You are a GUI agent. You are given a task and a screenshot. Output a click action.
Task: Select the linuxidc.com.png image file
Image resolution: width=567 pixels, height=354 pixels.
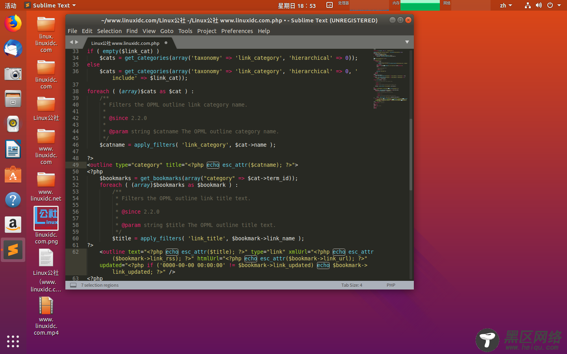tap(46, 225)
